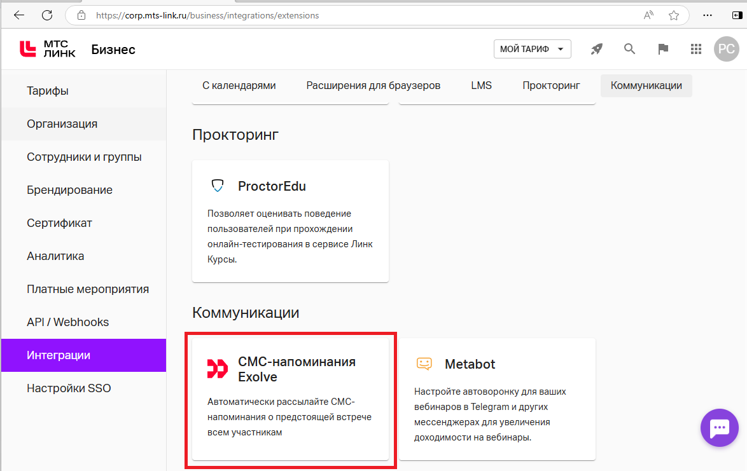
Task: Open the browser three-dots menu
Action: [x=708, y=15]
